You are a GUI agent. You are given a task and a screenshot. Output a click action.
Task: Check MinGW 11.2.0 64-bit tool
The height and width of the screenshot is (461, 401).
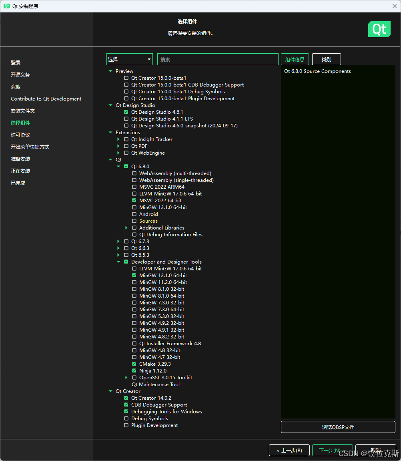click(134, 282)
